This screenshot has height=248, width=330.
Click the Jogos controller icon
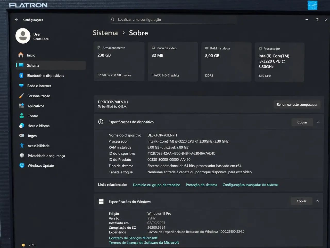tap(22, 136)
